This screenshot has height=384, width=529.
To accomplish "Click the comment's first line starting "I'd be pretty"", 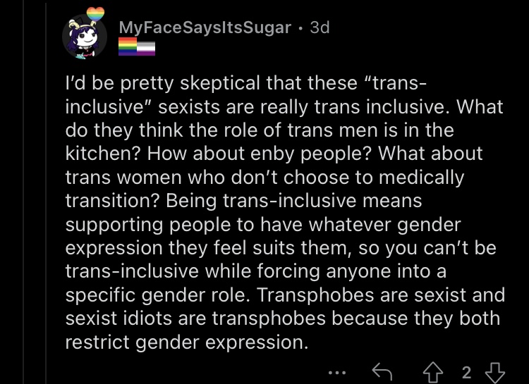I will click(246, 83).
